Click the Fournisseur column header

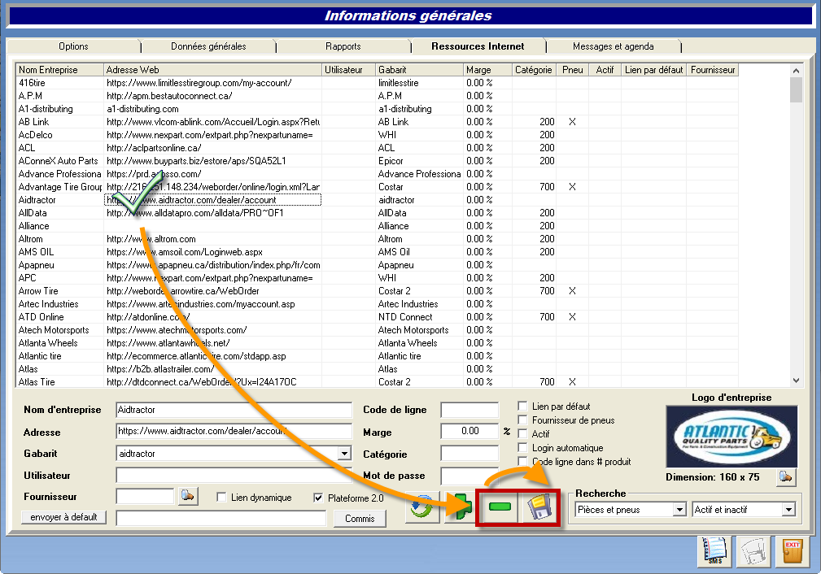(713, 70)
